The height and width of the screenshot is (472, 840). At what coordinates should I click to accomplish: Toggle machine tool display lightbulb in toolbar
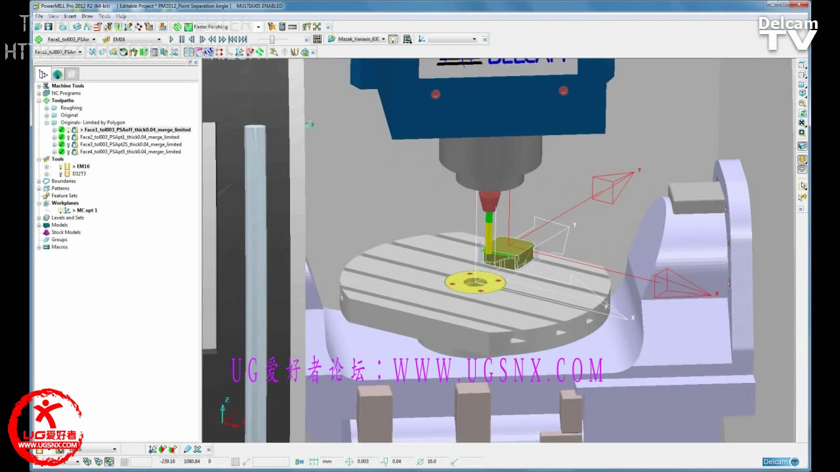click(393, 39)
